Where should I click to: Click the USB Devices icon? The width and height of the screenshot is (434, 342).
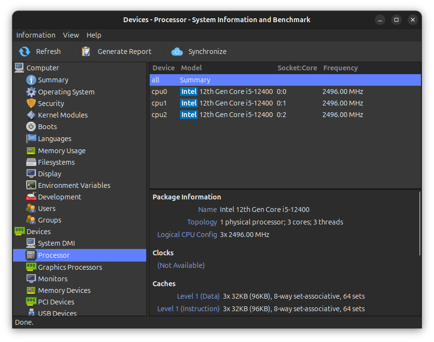pos(31,313)
